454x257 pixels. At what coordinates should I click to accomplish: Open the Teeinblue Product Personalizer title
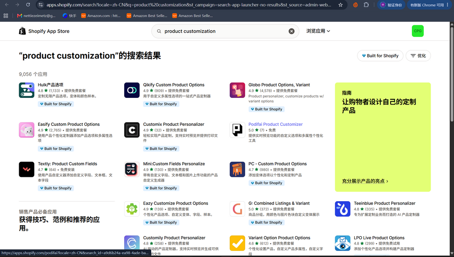384,203
